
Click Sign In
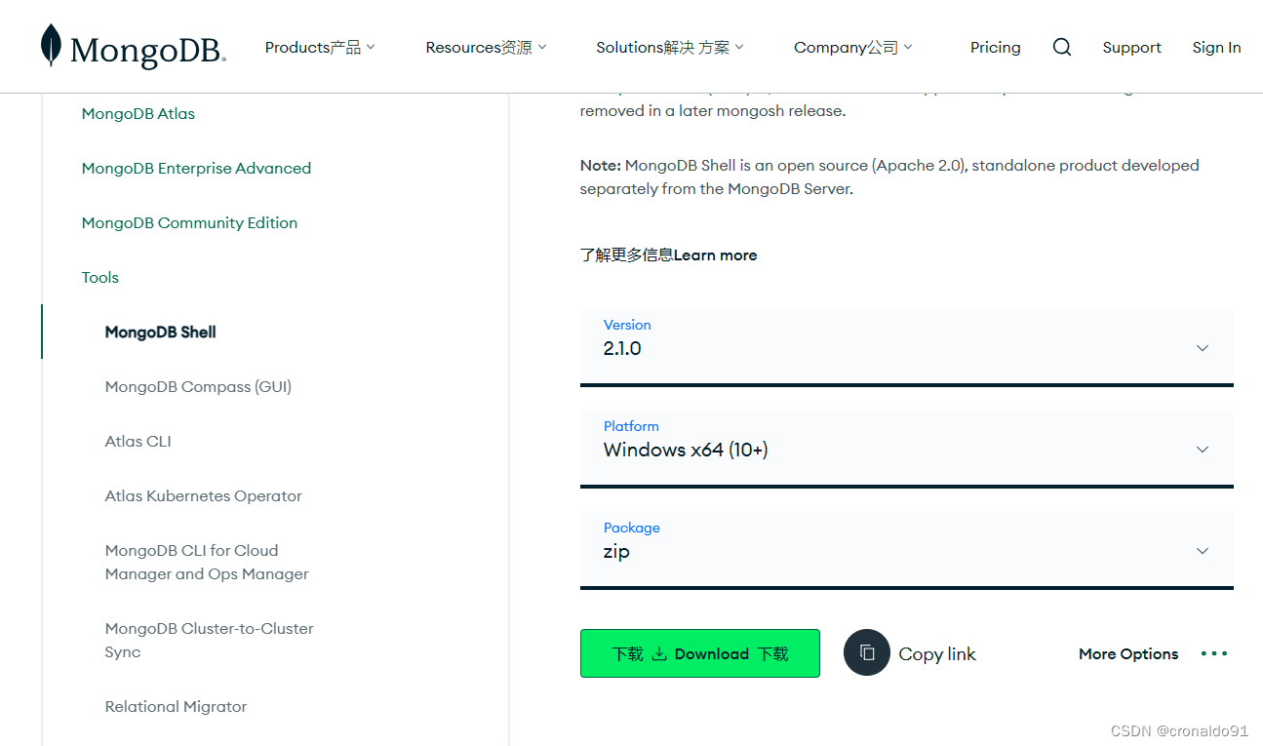coord(1216,47)
